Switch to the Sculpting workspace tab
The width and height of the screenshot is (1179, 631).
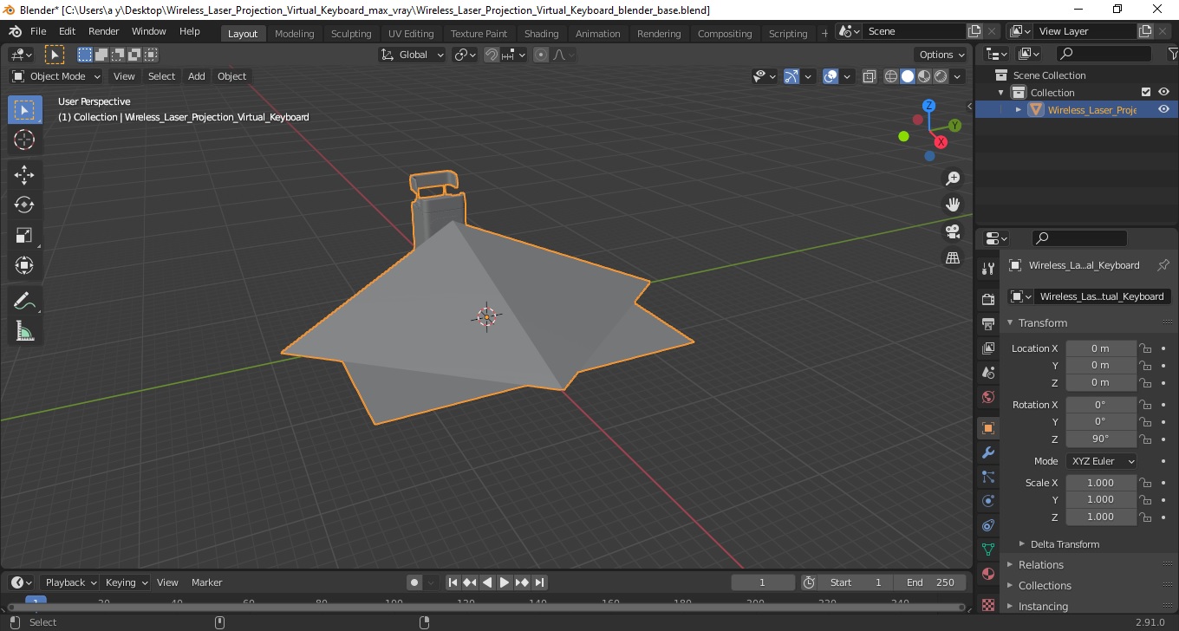tap(351, 34)
